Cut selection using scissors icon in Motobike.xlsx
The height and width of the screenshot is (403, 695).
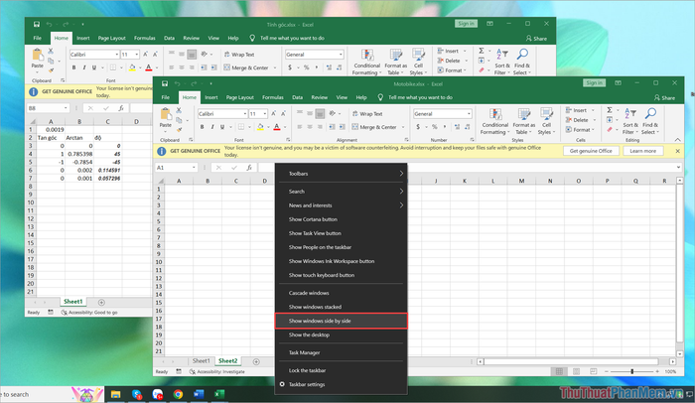click(179, 110)
